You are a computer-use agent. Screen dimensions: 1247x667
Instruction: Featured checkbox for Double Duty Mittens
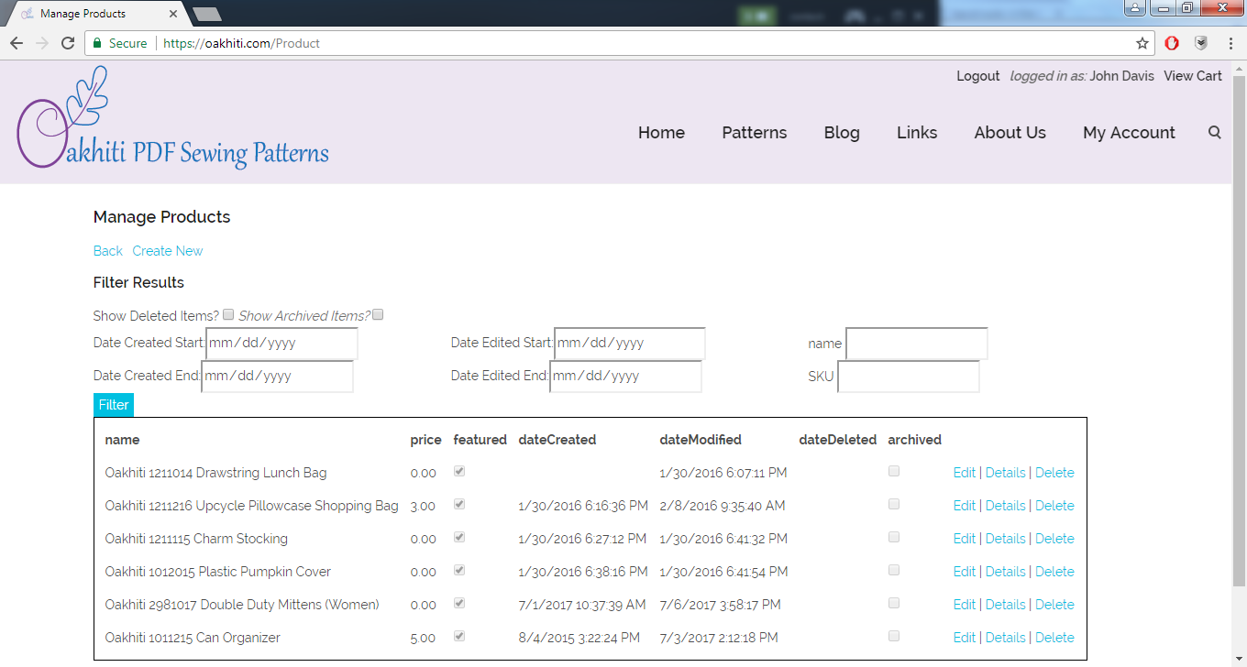tap(459, 603)
